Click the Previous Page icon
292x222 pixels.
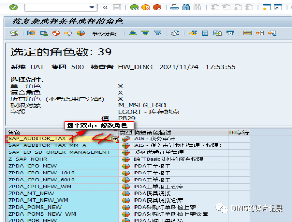click(227, 8)
